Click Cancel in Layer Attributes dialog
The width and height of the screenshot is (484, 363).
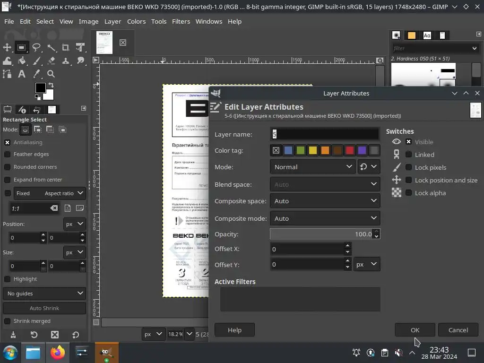[x=458, y=330]
